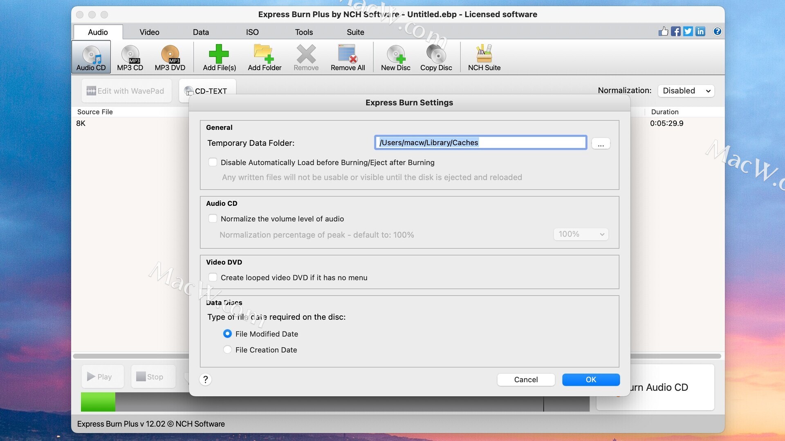Click the Temporary Data Folder path field

pos(480,143)
